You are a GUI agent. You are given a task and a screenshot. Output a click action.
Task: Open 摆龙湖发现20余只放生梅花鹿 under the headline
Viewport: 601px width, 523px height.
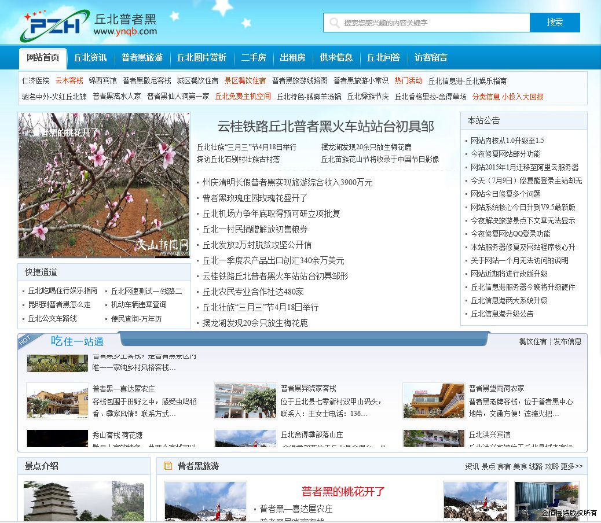tap(366, 147)
